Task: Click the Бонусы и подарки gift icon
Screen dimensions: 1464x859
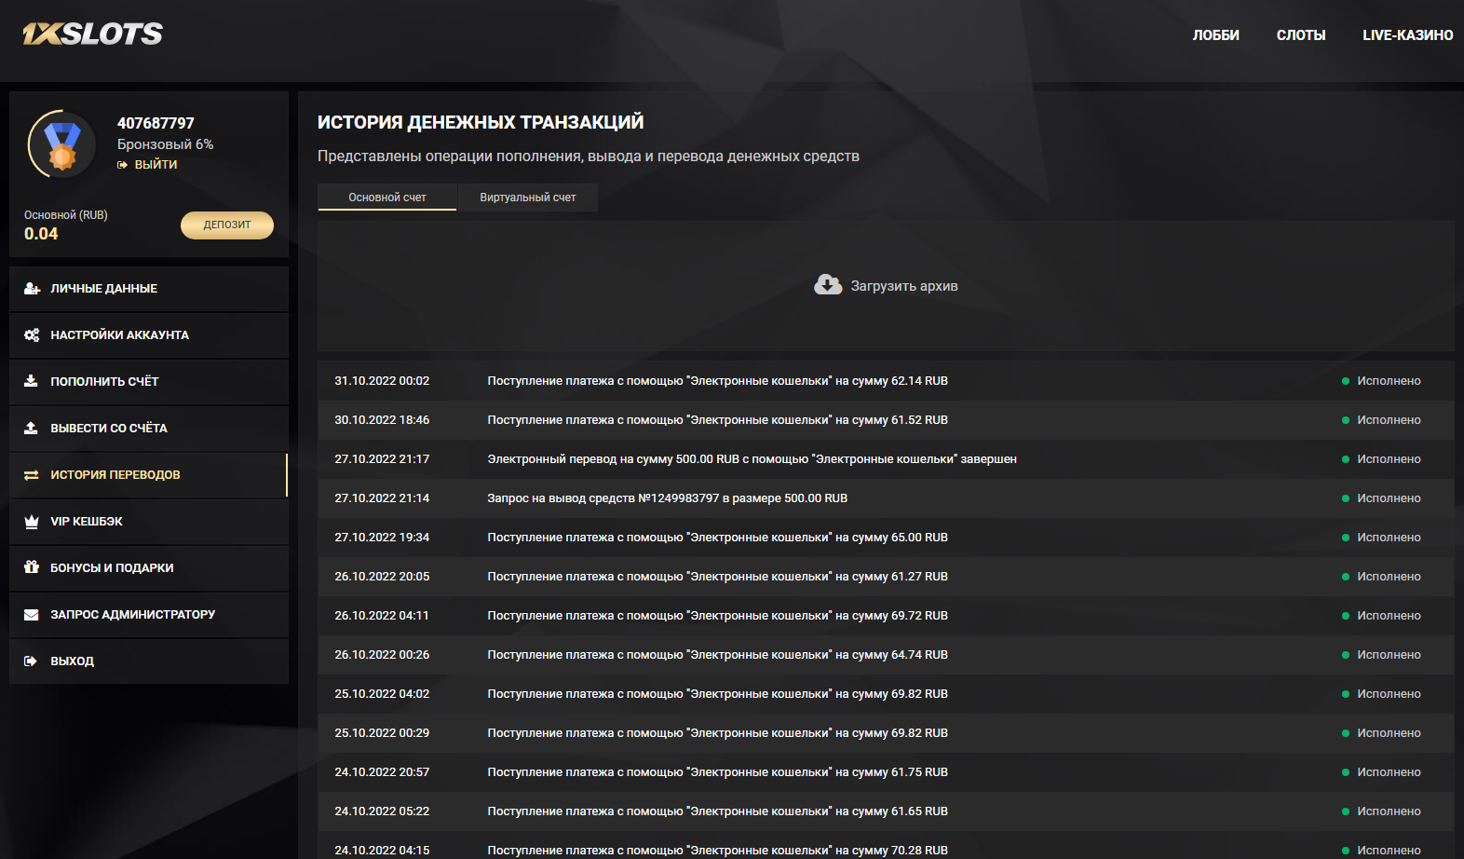Action: coord(31,567)
